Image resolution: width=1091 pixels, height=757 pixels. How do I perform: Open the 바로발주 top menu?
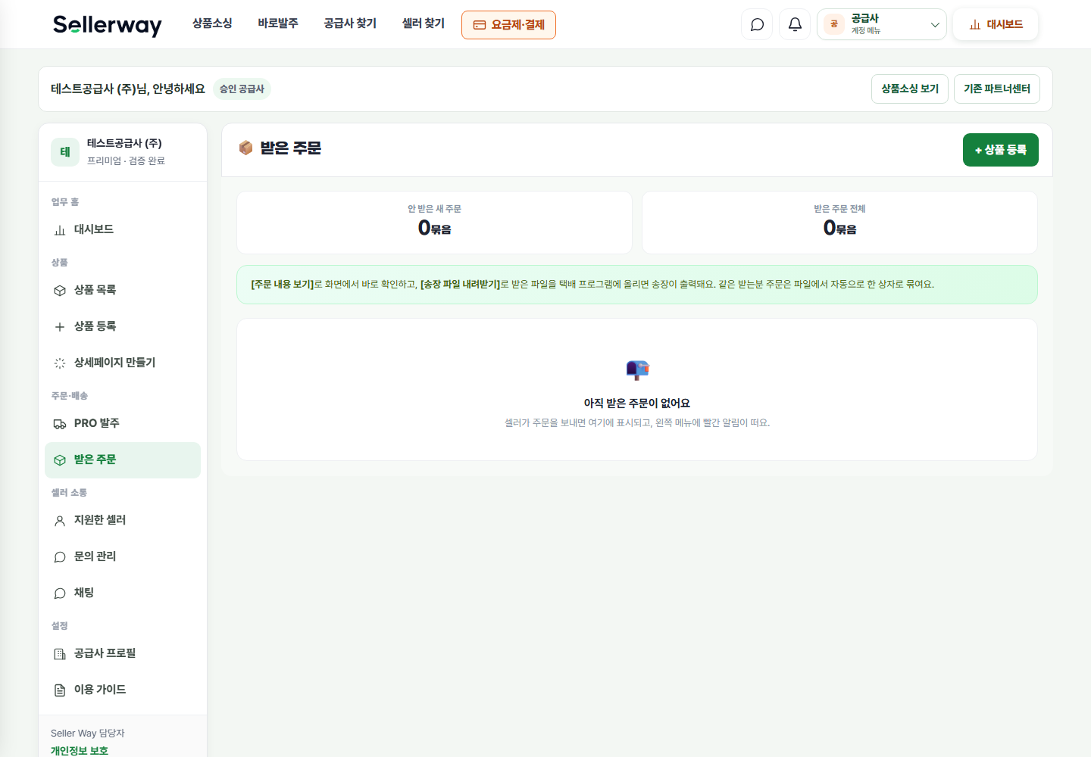point(278,23)
